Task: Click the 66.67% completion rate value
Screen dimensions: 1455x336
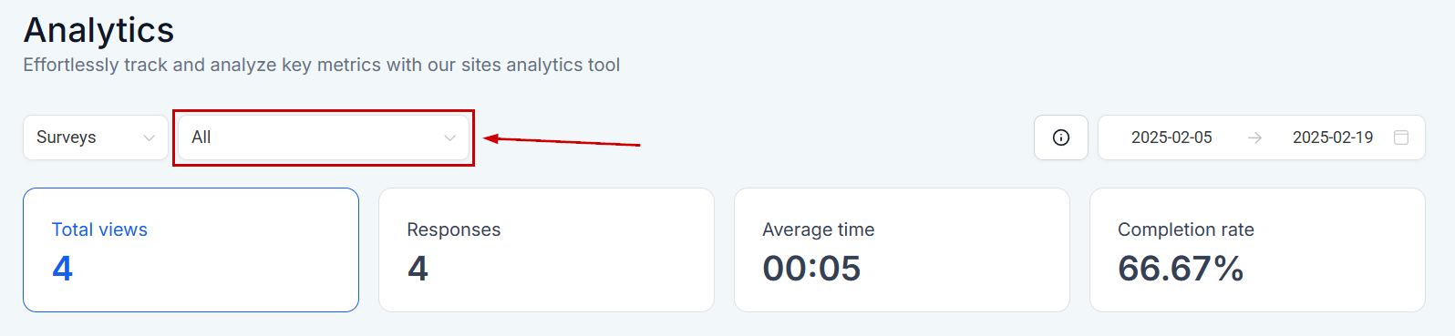Action: click(x=1181, y=269)
